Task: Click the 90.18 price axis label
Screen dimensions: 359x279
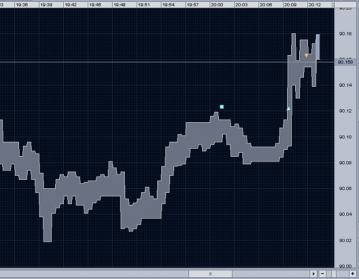Action: coord(345,34)
